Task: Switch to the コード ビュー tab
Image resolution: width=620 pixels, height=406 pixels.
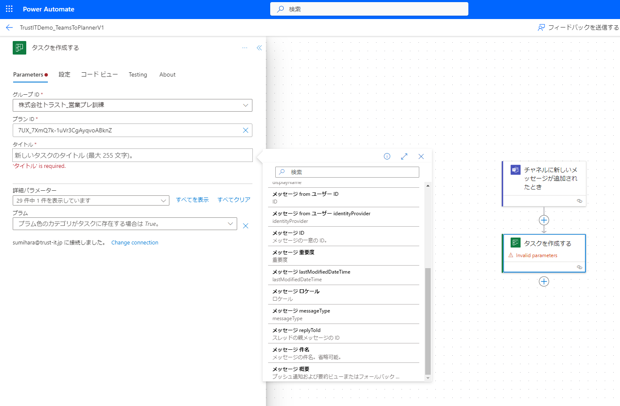Action: (x=100, y=74)
